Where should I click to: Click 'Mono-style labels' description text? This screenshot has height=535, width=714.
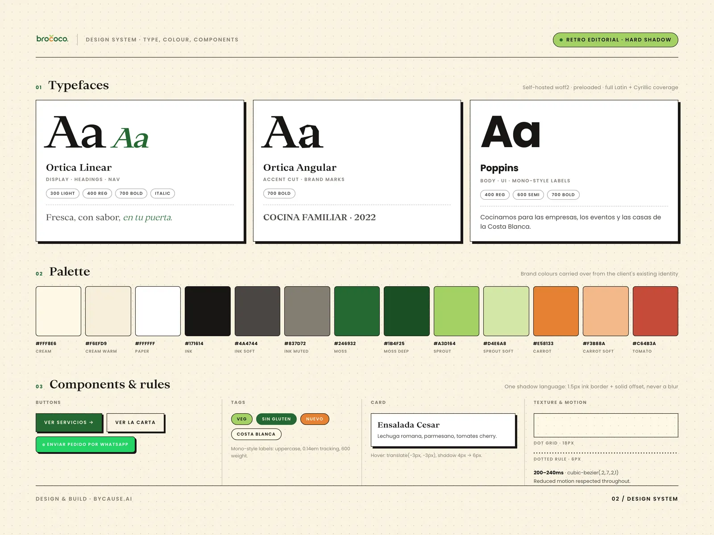pos(291,452)
